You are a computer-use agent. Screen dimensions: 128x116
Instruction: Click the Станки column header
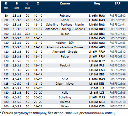[x=65, y=4]
